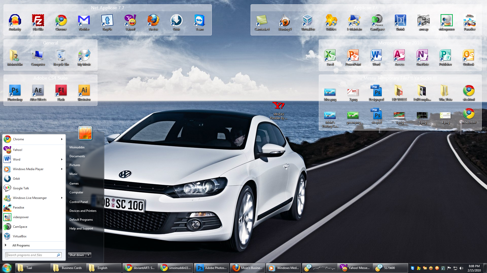Open the Audacity desktop shortcut

[15, 22]
